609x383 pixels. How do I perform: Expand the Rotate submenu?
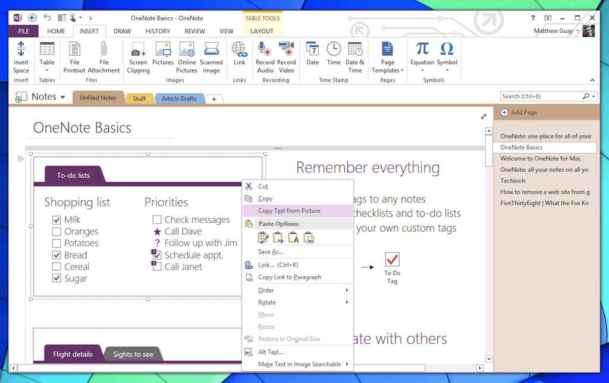347,302
